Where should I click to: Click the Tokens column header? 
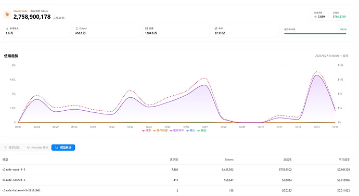[229, 160]
